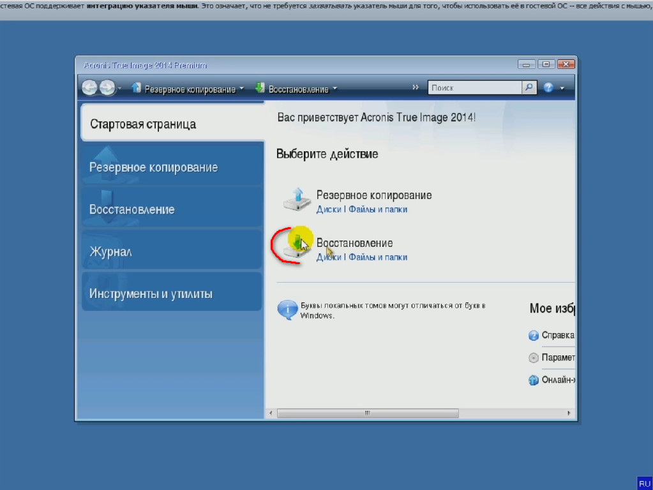Expand the toolbar overflow chevron
Viewport: 653px width, 490px height.
[x=416, y=87]
